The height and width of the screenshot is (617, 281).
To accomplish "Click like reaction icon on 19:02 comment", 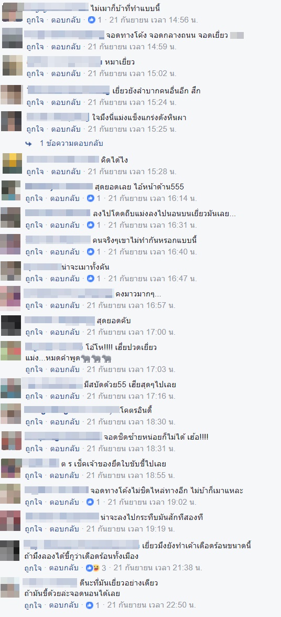I will [x=91, y=502].
